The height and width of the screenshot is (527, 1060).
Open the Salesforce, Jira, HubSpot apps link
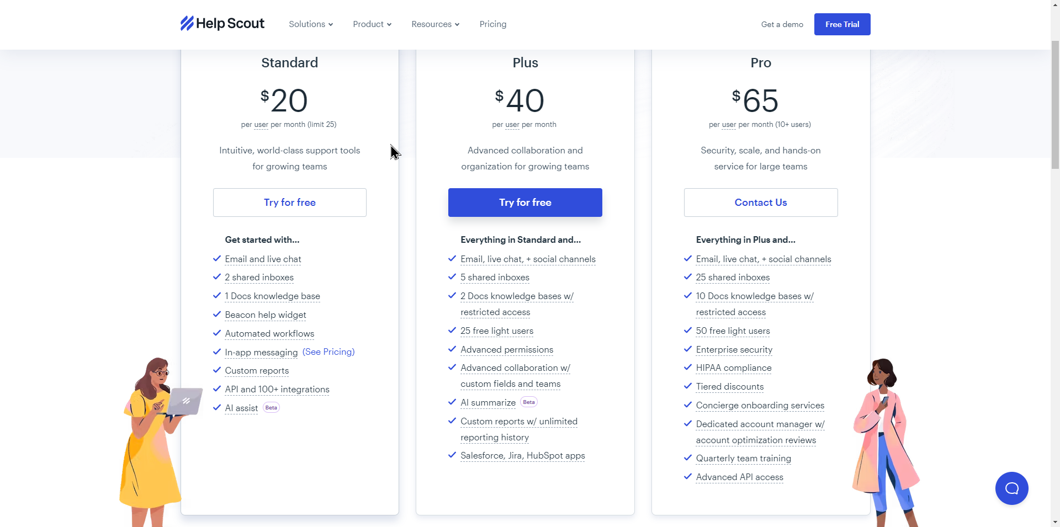(x=522, y=455)
